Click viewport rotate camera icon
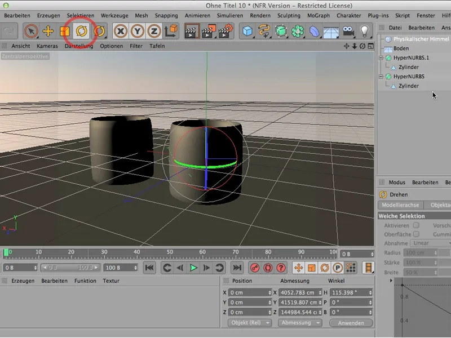This screenshot has height=338, width=451. (362, 46)
